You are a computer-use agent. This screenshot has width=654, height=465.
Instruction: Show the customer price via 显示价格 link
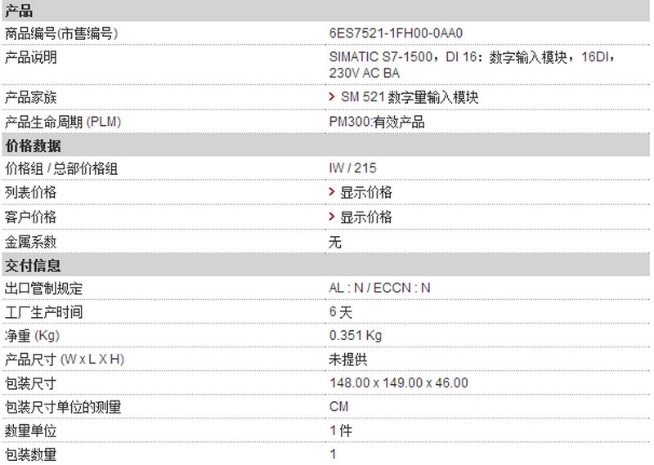click(x=366, y=217)
